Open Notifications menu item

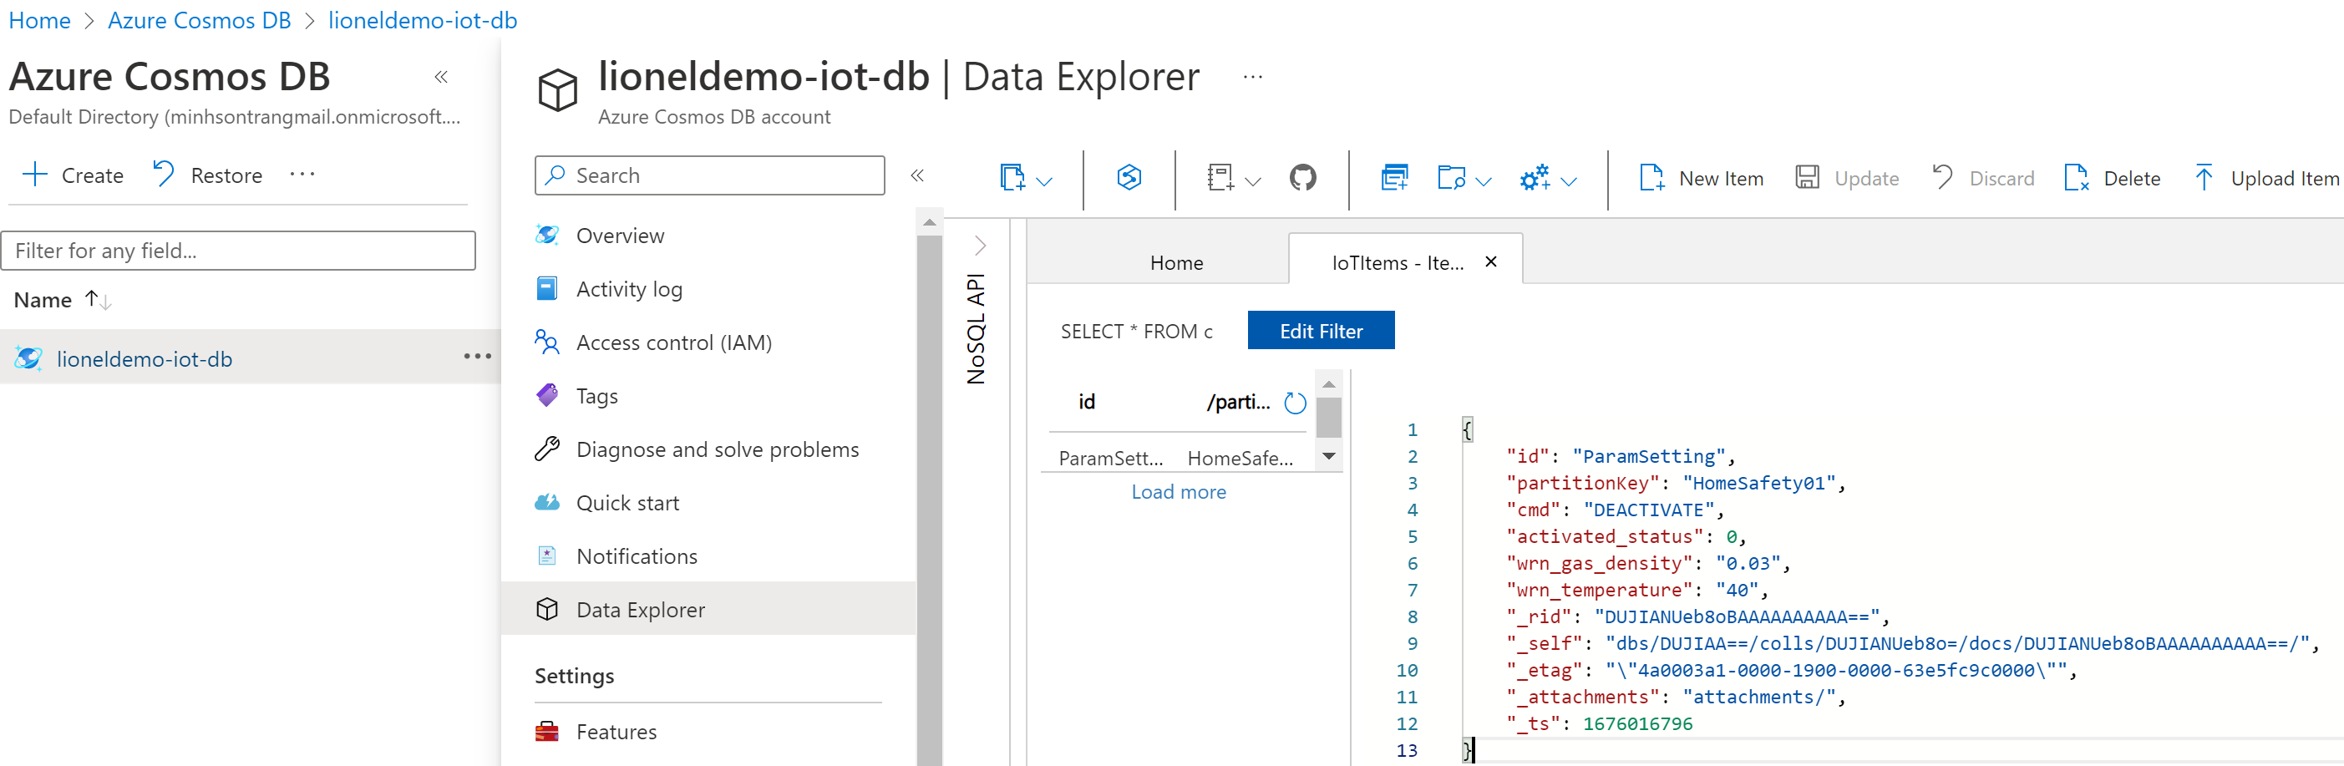[x=637, y=557]
